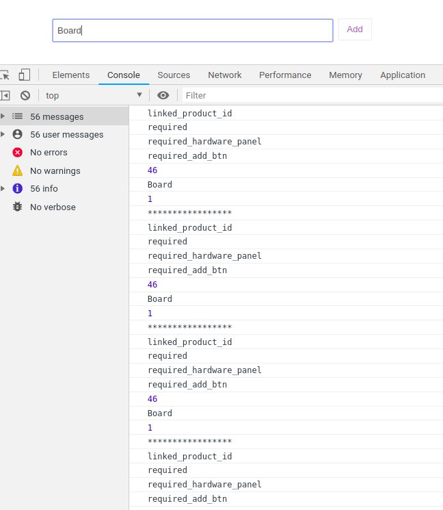The image size is (443, 510).
Task: Switch to the Sources tab
Action: coord(174,75)
